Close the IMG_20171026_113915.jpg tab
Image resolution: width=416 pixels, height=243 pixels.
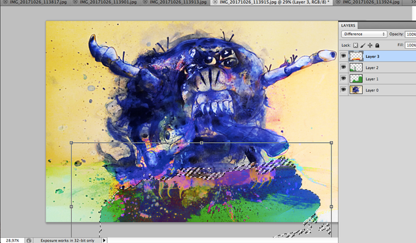tap(215, 2)
